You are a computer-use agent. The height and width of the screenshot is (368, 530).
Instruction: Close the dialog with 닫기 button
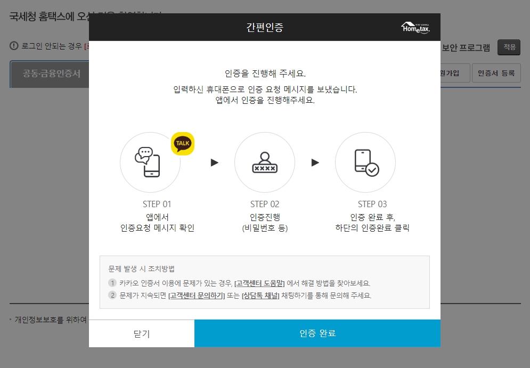[x=142, y=333]
